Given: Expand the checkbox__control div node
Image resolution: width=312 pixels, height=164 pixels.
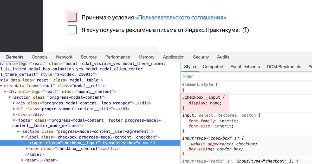Looking at the screenshot, I should [x=27, y=149].
